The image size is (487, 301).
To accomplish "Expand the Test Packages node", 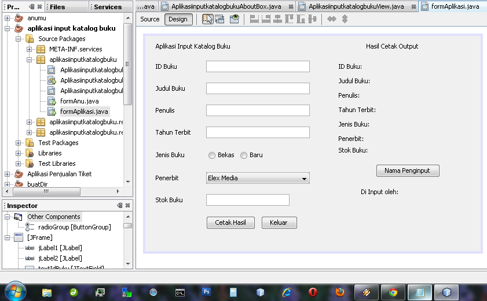I will (18, 143).
